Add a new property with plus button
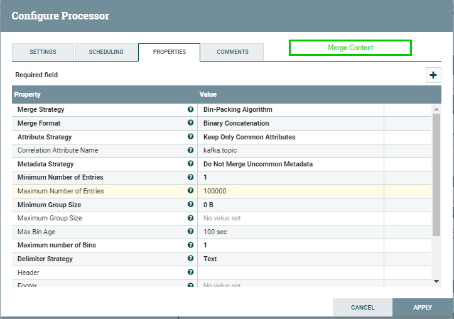The height and width of the screenshot is (319, 454). coord(433,75)
